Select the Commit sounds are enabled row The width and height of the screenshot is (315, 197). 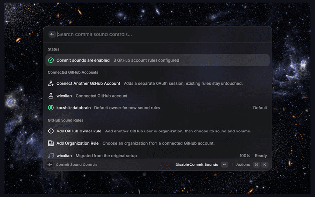point(157,60)
